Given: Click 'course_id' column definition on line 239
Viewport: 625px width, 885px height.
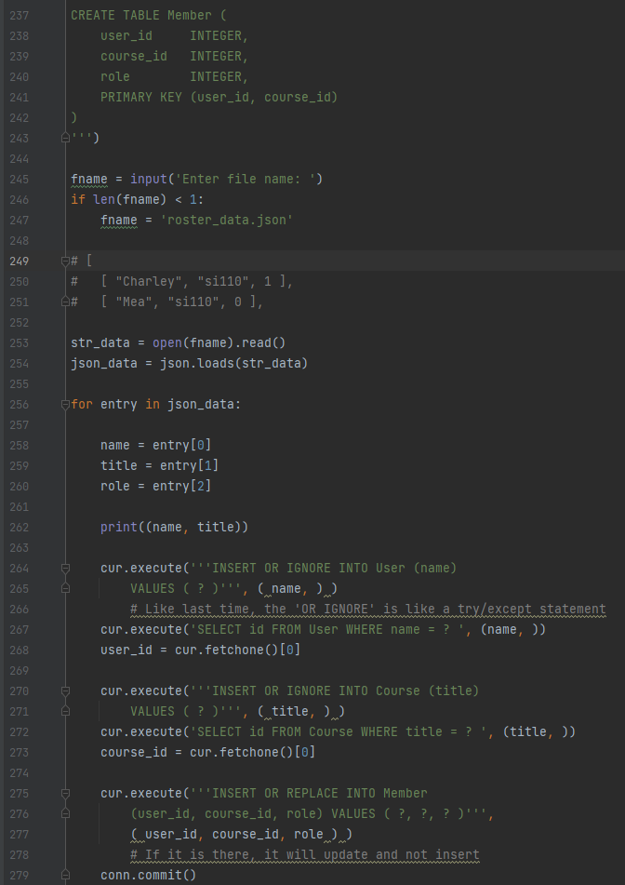Looking at the screenshot, I should point(134,57).
